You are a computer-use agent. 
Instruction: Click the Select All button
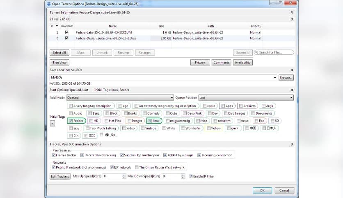coord(59,52)
